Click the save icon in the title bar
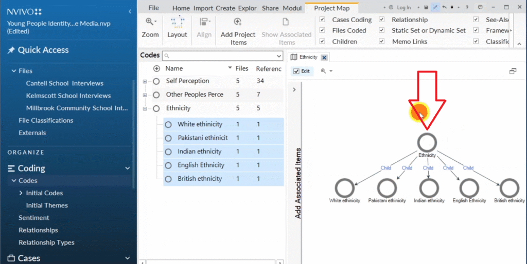Viewport: 527px width, 264px height. coord(426,7)
